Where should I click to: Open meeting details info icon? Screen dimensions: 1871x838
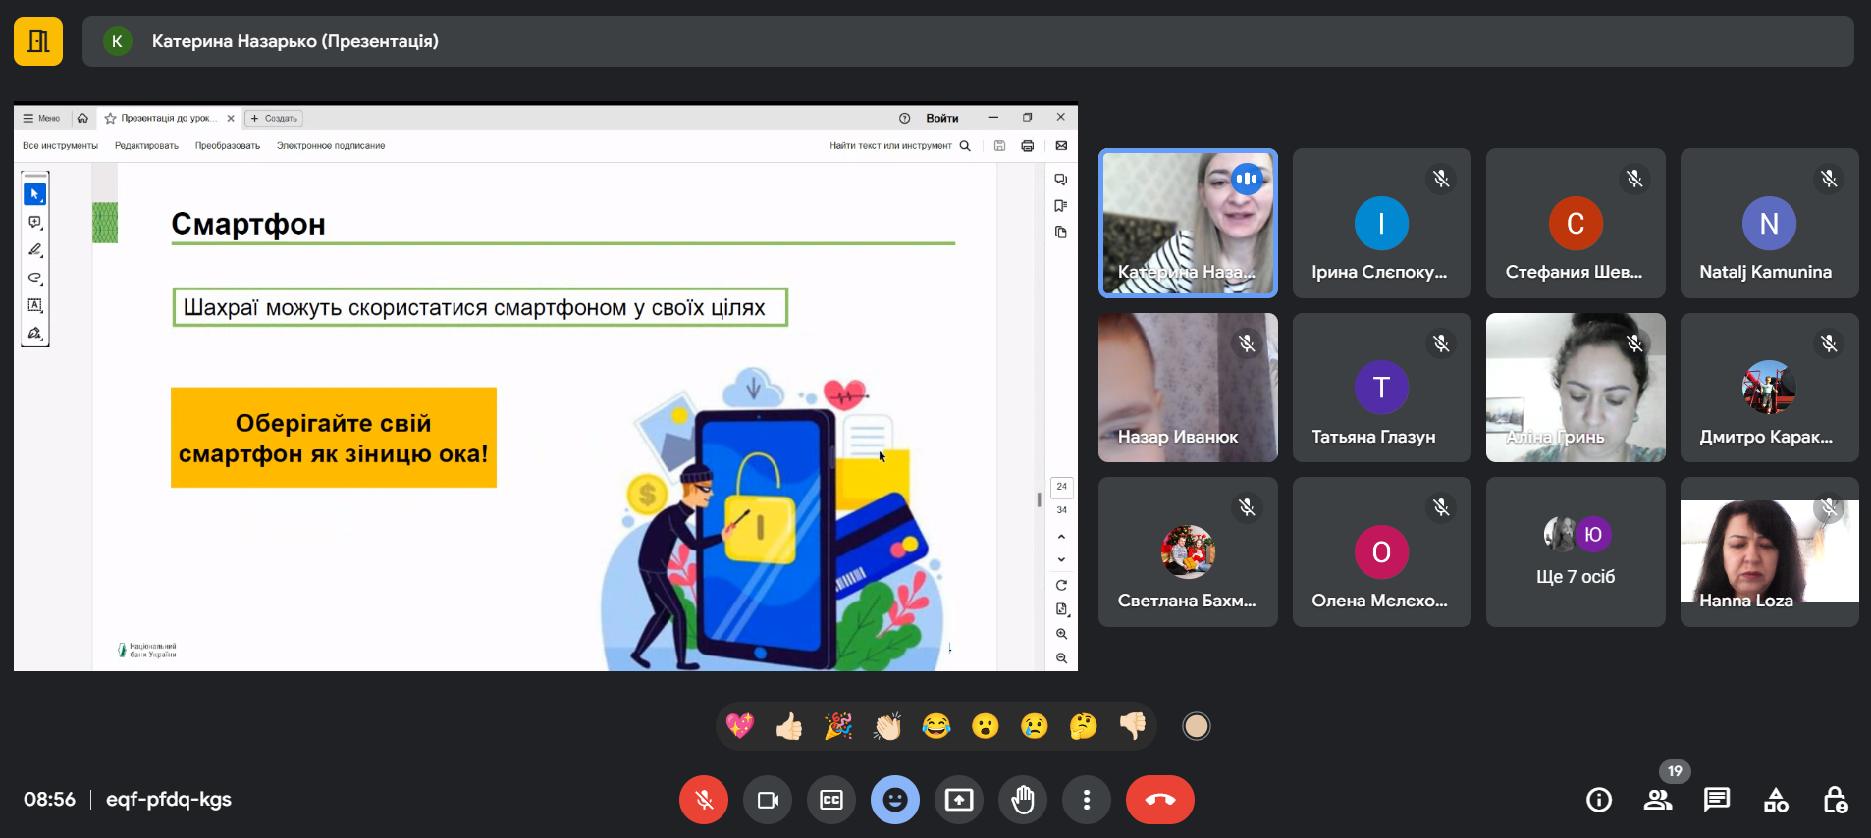coord(1599,800)
